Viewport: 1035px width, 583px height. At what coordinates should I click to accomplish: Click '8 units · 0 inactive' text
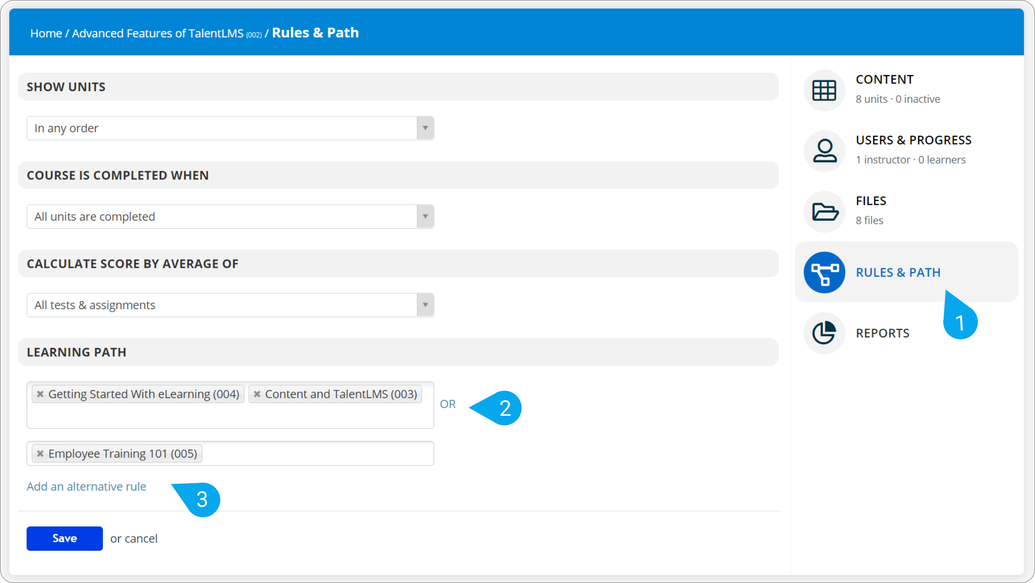(x=898, y=99)
